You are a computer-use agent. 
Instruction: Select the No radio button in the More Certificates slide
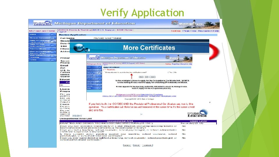coord(173,72)
